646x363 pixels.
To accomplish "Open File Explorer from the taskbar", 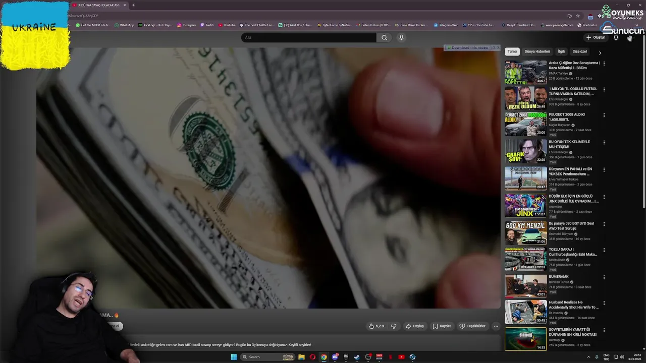I will click(x=301, y=357).
